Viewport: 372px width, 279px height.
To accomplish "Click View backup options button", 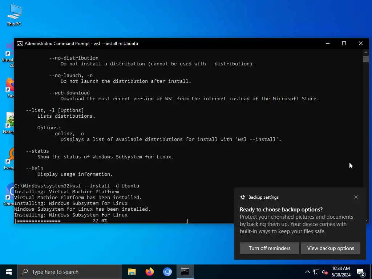I will point(331,248).
